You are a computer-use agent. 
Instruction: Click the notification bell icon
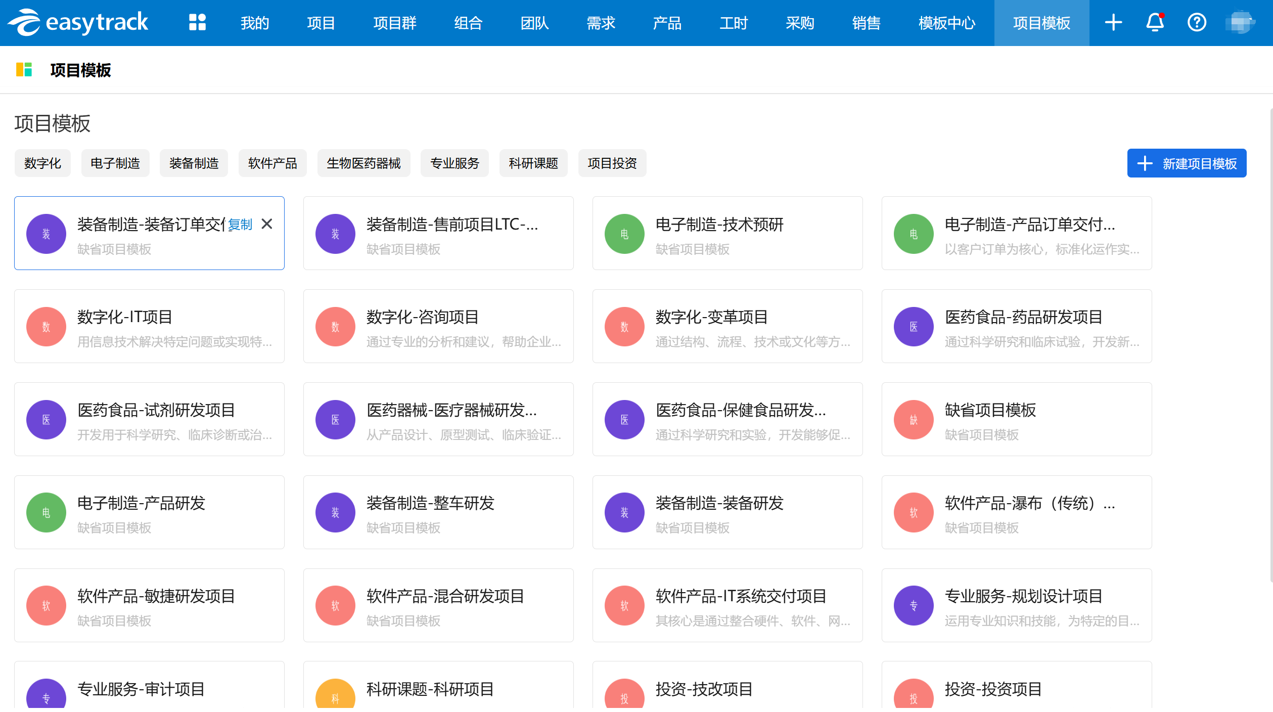coord(1155,22)
